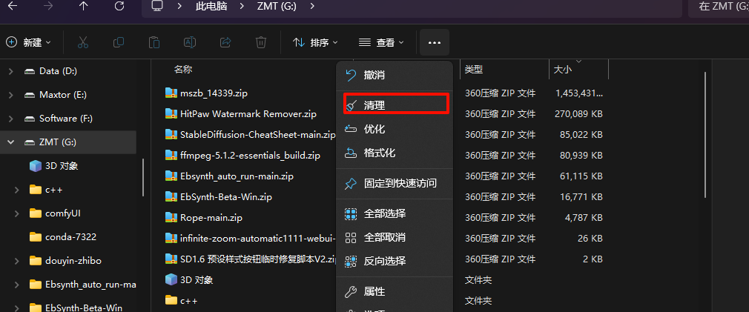Select 全部选择 menu entry
Viewport: 749px width, 312px height.
(384, 213)
